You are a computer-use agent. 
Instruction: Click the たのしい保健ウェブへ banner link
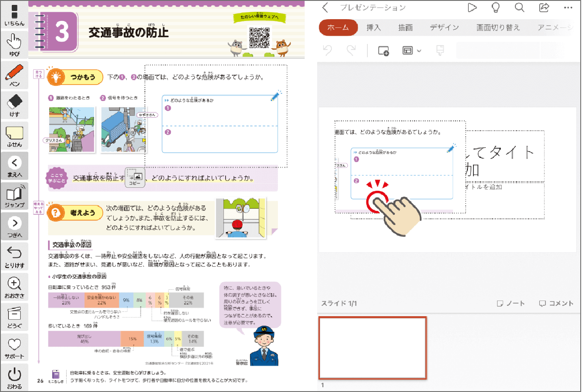point(260,17)
